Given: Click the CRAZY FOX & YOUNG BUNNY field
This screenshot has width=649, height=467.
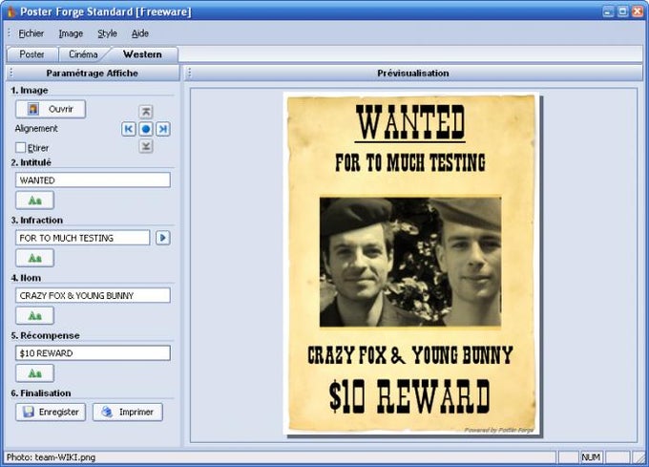Looking at the screenshot, I should coord(93,295).
